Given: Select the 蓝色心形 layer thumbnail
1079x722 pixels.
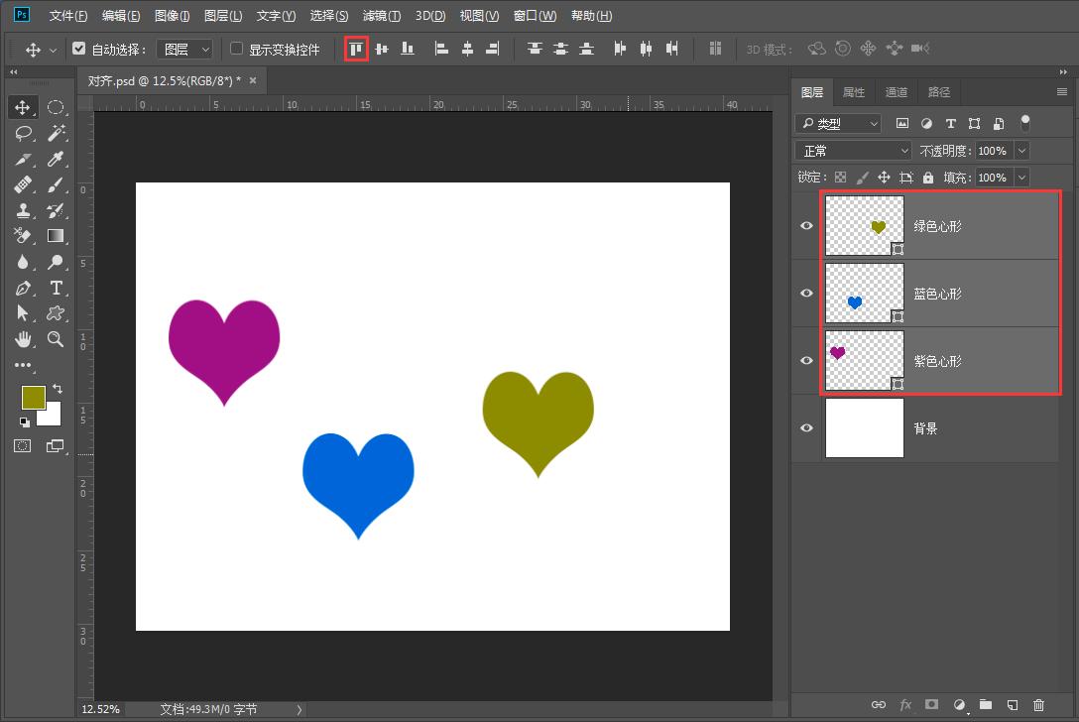Looking at the screenshot, I should click(x=864, y=294).
